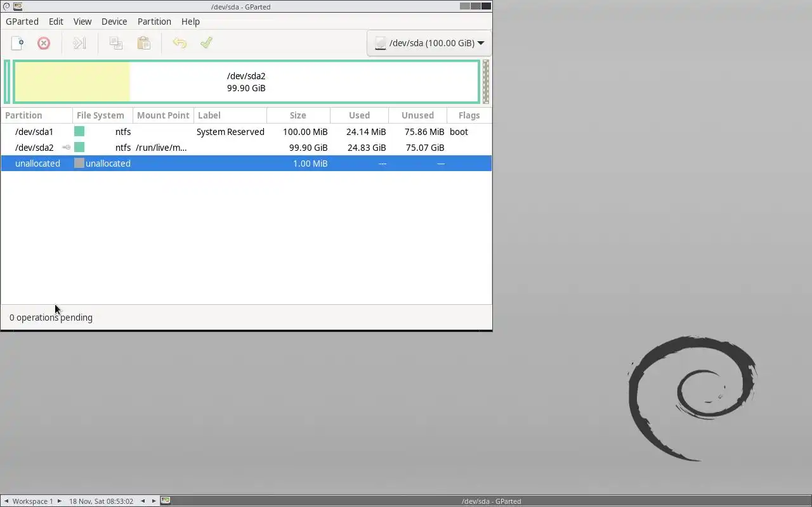Open the /dev/sda (100.00 GiB) device dropdown
Viewport: 812px width, 507px height.
[429, 43]
